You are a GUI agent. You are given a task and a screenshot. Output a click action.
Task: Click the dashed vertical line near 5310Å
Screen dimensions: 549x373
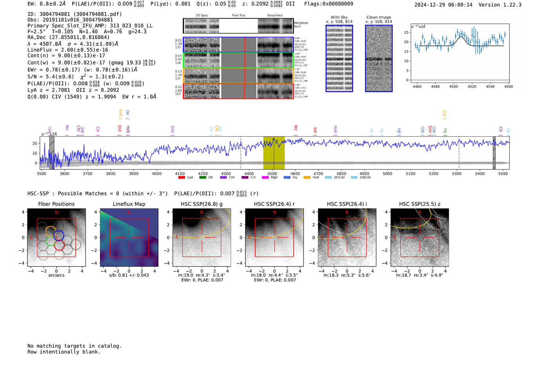[459, 153]
